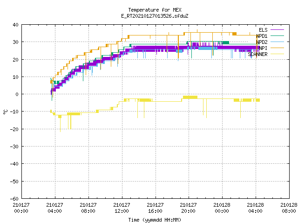This screenshot has width=298, height=224.
Task: Click the SCANNER legend label
Action: [x=257, y=54]
